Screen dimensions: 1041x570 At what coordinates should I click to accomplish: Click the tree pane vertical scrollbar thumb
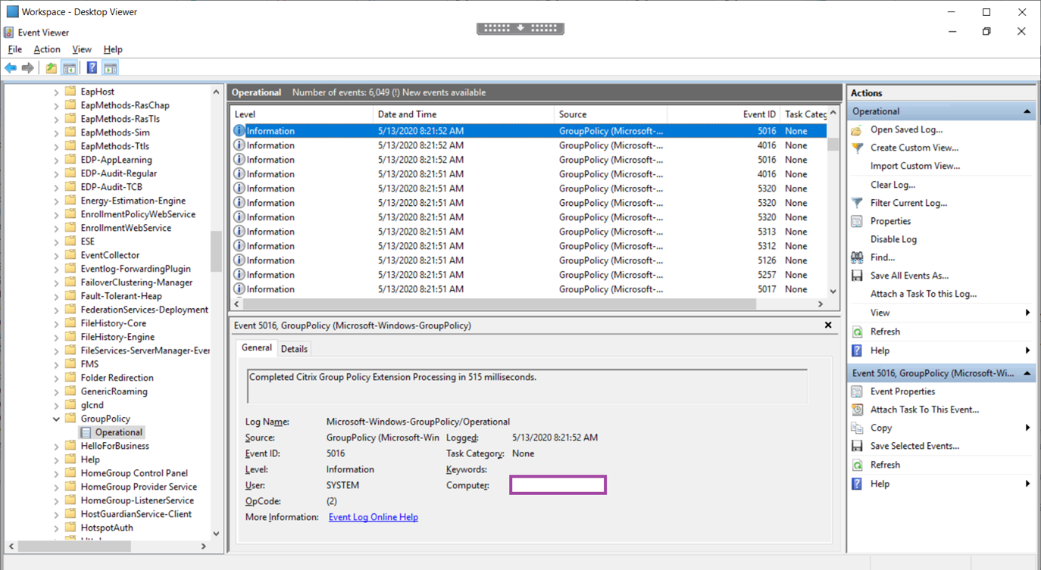(216, 251)
